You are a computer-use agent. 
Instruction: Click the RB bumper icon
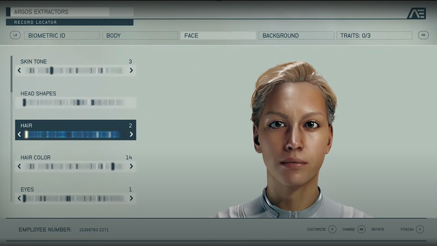tap(423, 35)
